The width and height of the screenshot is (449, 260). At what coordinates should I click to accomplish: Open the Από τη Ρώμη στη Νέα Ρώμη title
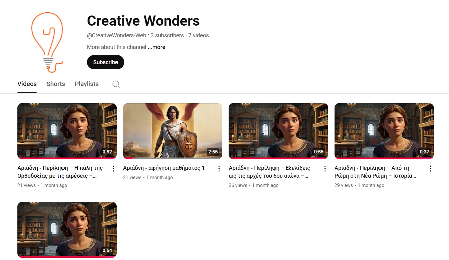(375, 172)
